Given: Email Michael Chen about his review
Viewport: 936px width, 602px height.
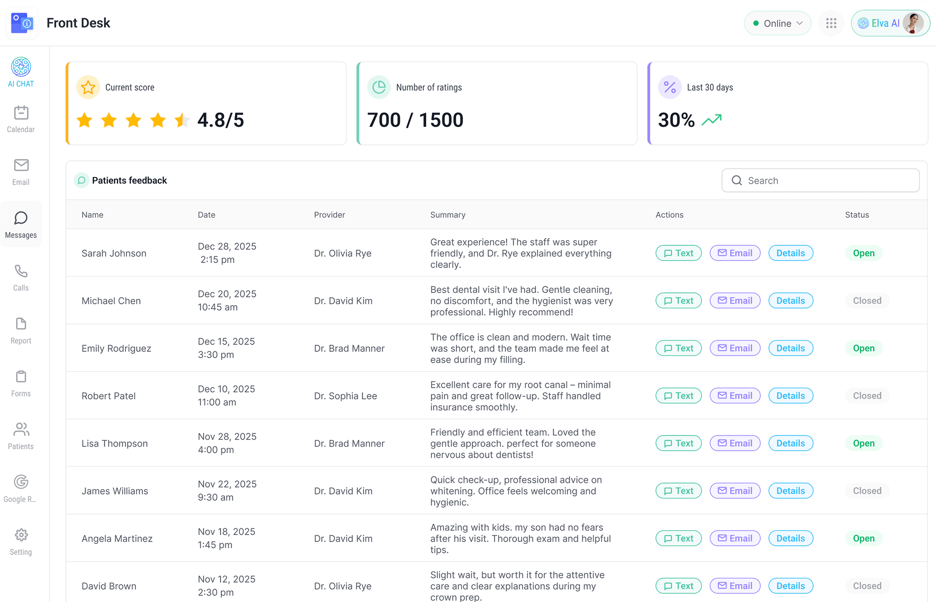Looking at the screenshot, I should tap(735, 301).
